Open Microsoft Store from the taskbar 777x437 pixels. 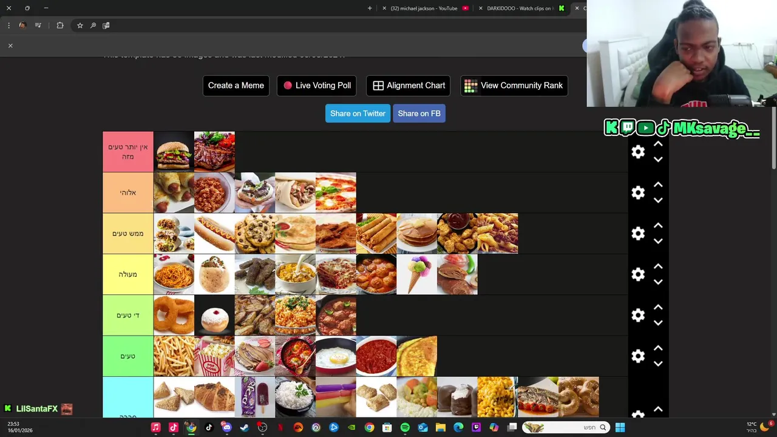pyautogui.click(x=387, y=427)
